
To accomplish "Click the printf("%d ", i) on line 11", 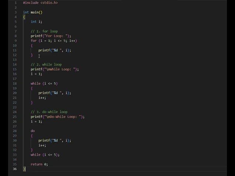I will point(55,50).
